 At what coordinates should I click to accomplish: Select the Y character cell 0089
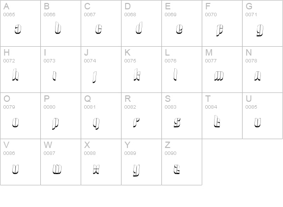click(x=142, y=162)
